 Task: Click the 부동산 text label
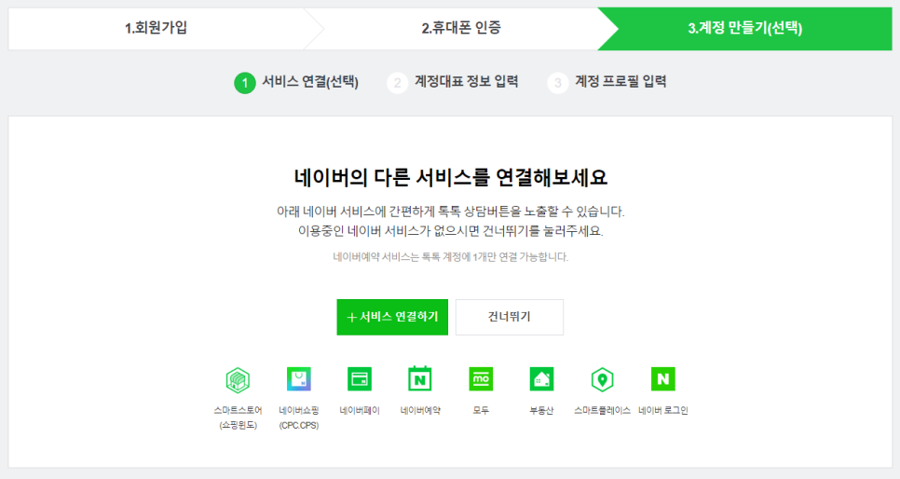pos(542,410)
